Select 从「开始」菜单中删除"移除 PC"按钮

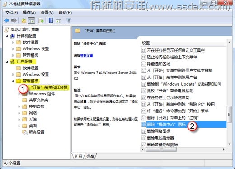click(x=181, y=104)
